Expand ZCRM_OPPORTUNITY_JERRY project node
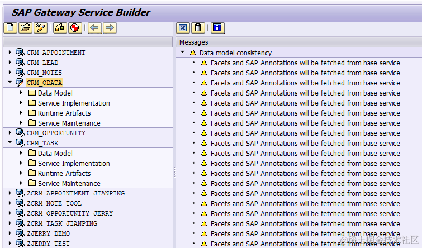This screenshot has width=422, height=248. (10, 213)
